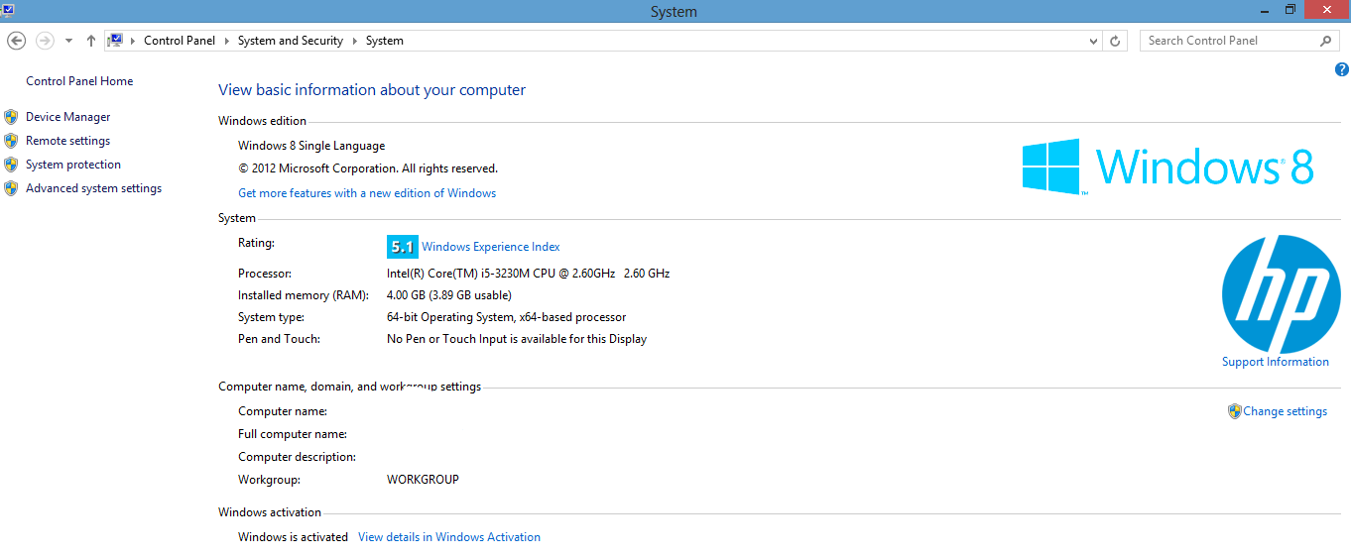Image resolution: width=1351 pixels, height=558 pixels.
Task: Click the WORKGROUP value text
Action: [423, 480]
